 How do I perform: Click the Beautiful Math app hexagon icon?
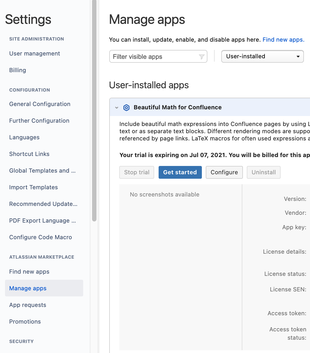pos(126,107)
